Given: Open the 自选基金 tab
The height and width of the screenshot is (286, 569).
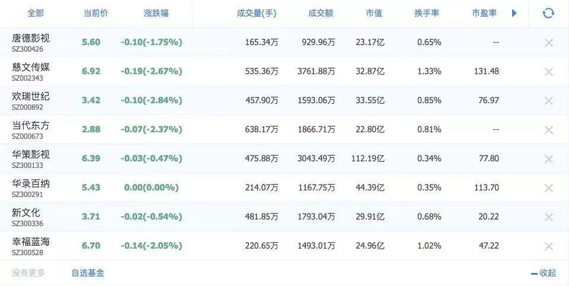Looking at the screenshot, I should click(88, 273).
